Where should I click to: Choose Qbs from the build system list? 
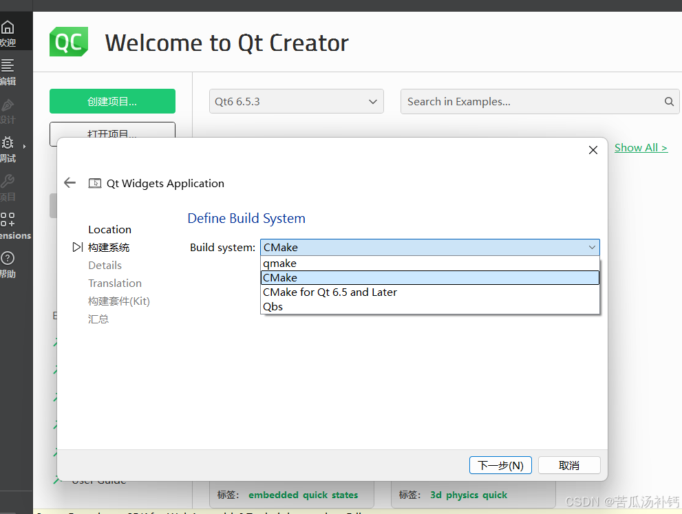point(429,307)
